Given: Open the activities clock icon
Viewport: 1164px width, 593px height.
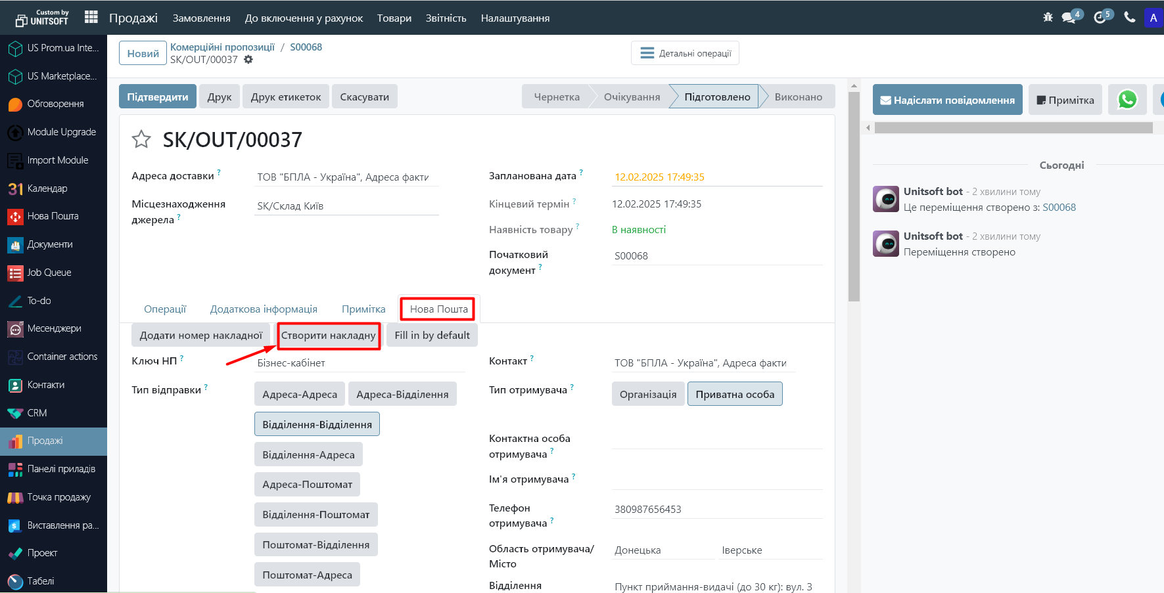Looking at the screenshot, I should [x=1100, y=18].
